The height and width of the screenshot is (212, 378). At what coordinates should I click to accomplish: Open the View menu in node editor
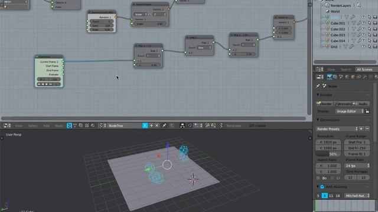[x=18, y=125]
